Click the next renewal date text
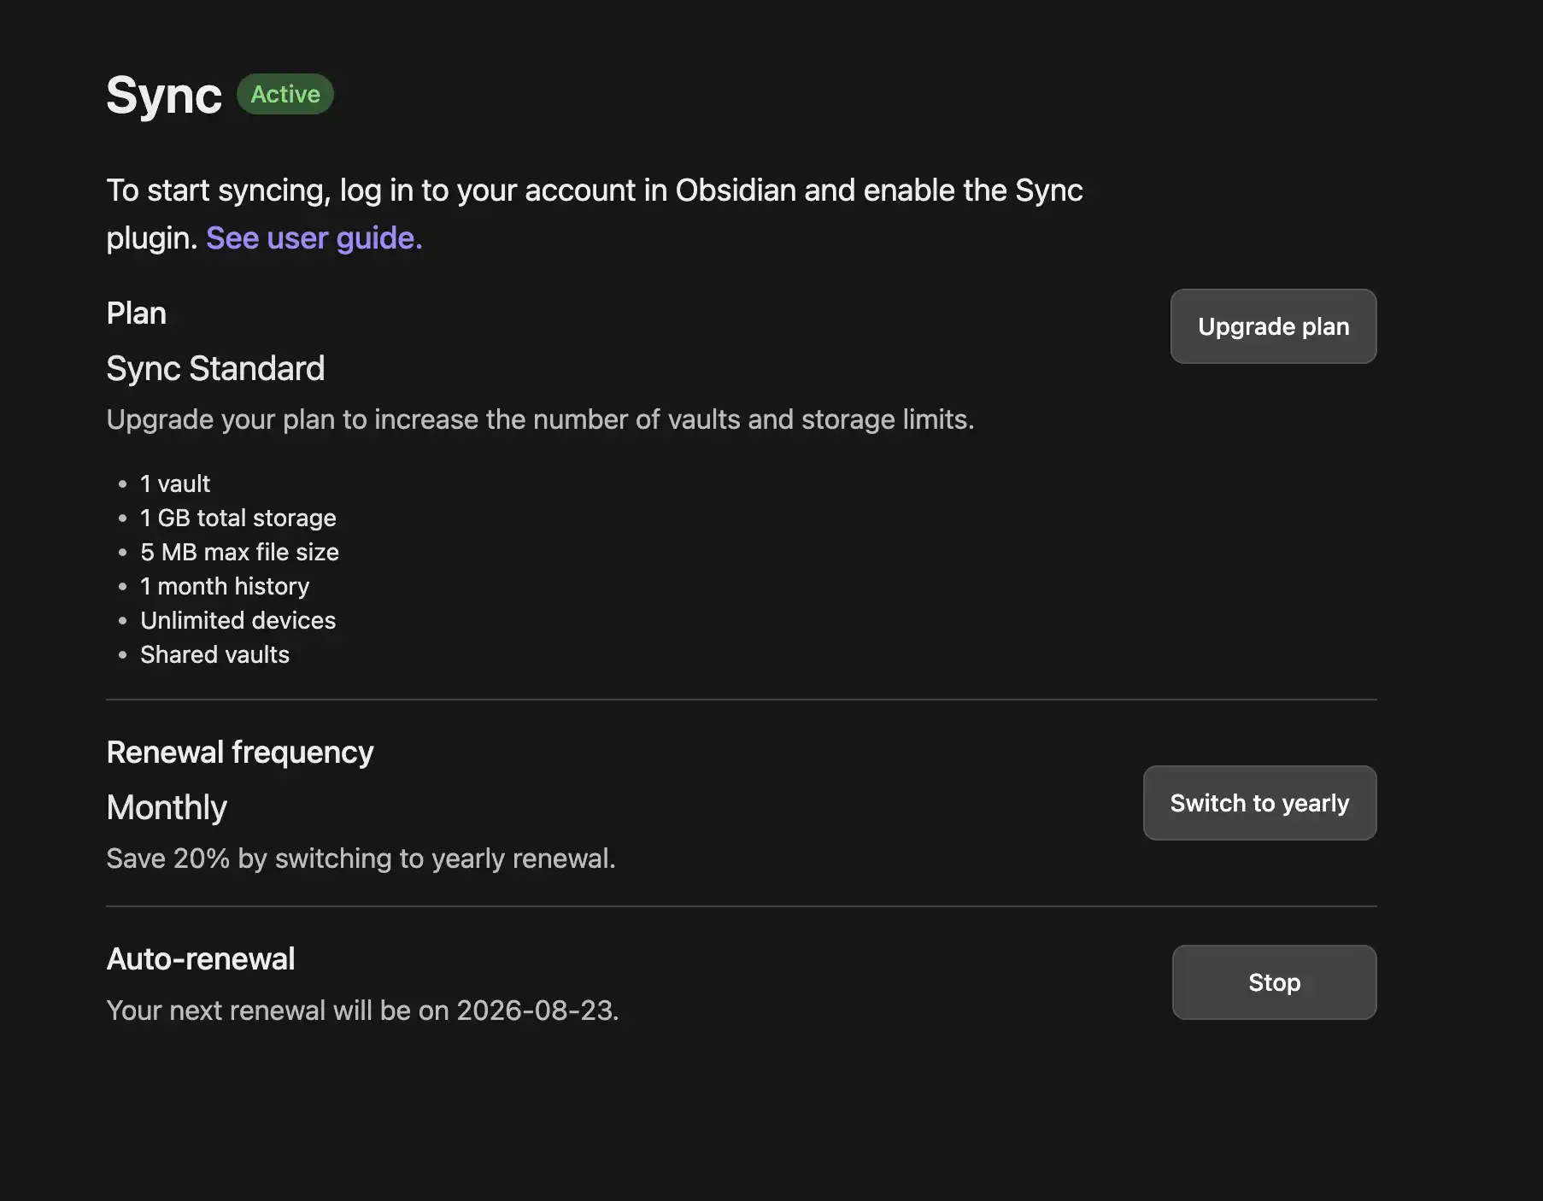 pyautogui.click(x=362, y=1010)
